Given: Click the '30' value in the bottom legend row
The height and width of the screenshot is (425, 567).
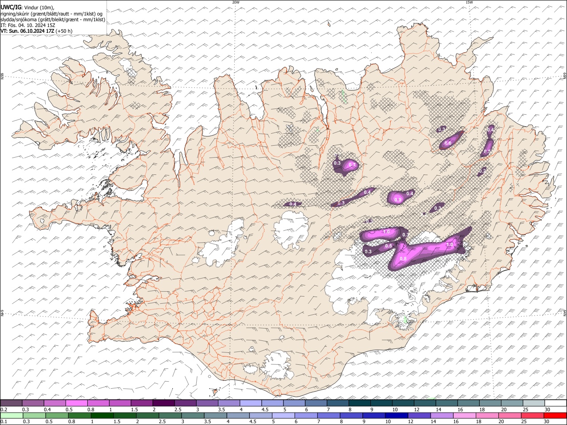Looking at the screenshot, I should tap(547, 421).
